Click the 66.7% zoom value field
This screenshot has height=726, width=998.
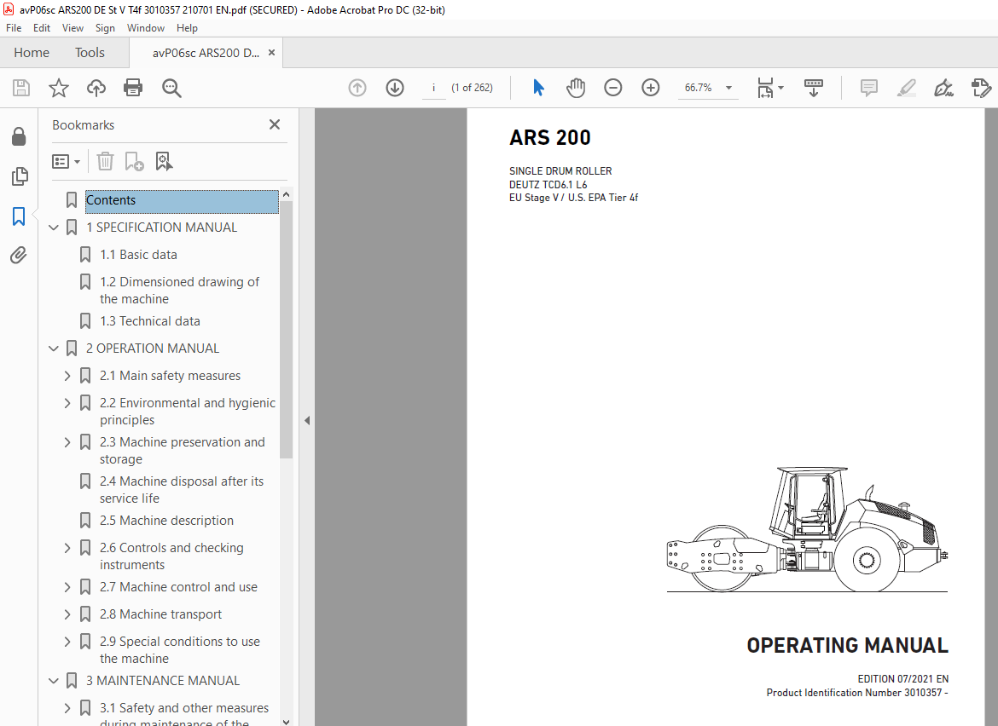point(699,88)
